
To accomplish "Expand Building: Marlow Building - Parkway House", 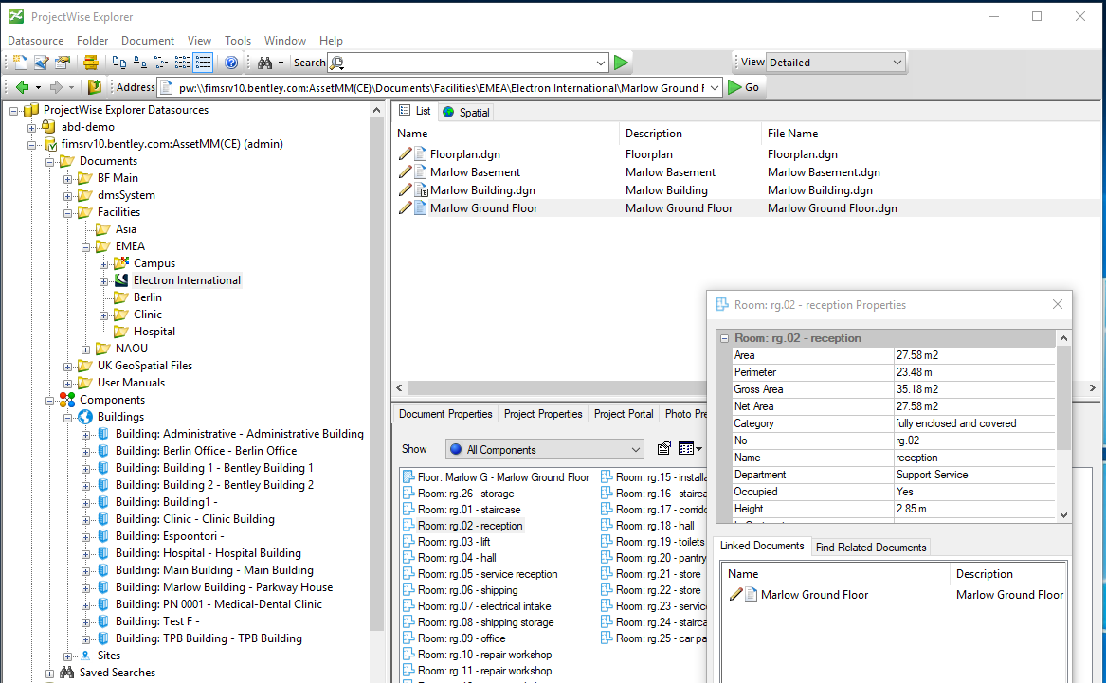I will tap(86, 588).
